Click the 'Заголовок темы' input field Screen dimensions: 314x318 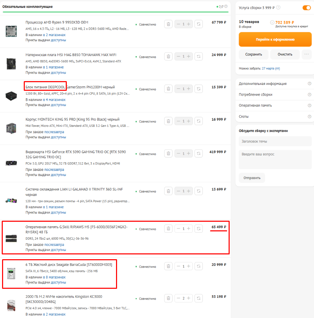point(275,141)
